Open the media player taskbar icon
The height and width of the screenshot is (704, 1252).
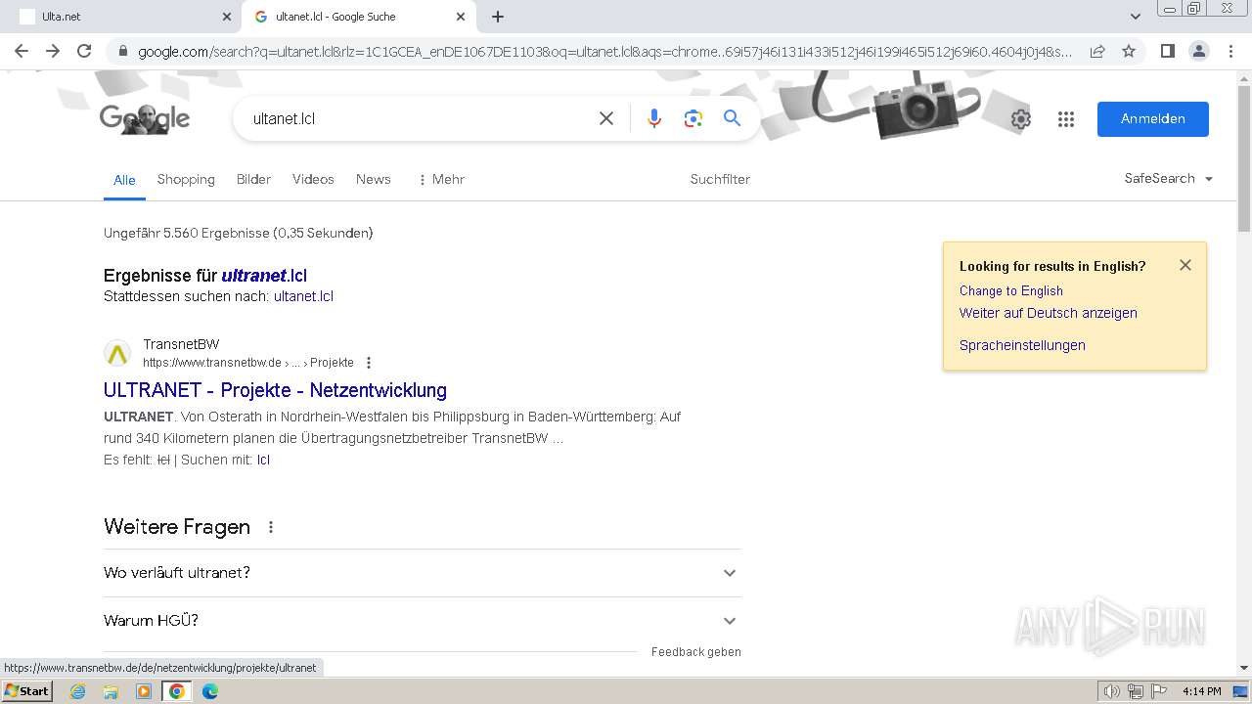tap(144, 691)
